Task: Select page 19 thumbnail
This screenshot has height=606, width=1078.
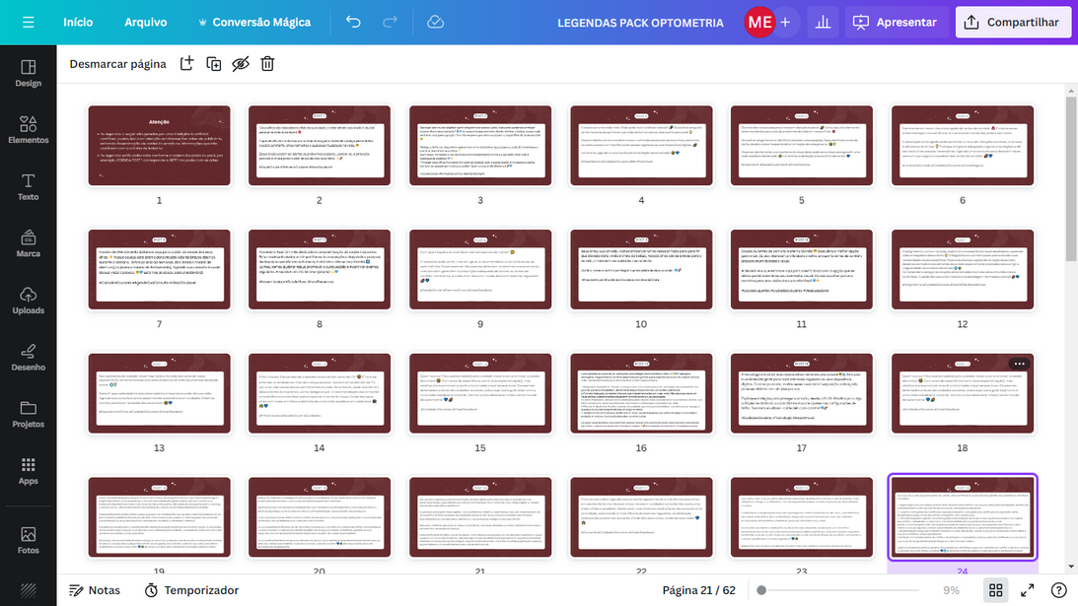Action: click(159, 517)
